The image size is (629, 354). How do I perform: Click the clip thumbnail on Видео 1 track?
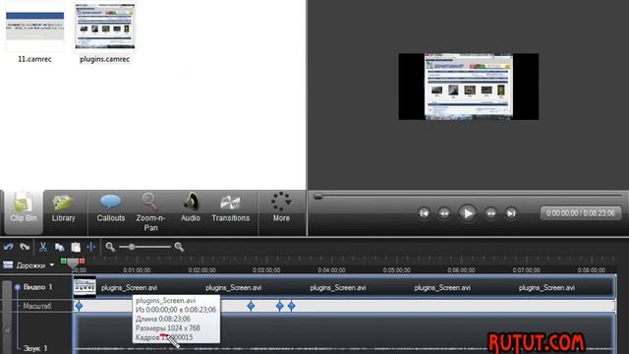tap(85, 287)
